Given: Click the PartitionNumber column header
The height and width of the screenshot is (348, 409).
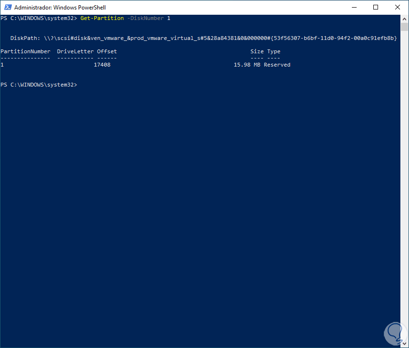Looking at the screenshot, I should coord(25,51).
